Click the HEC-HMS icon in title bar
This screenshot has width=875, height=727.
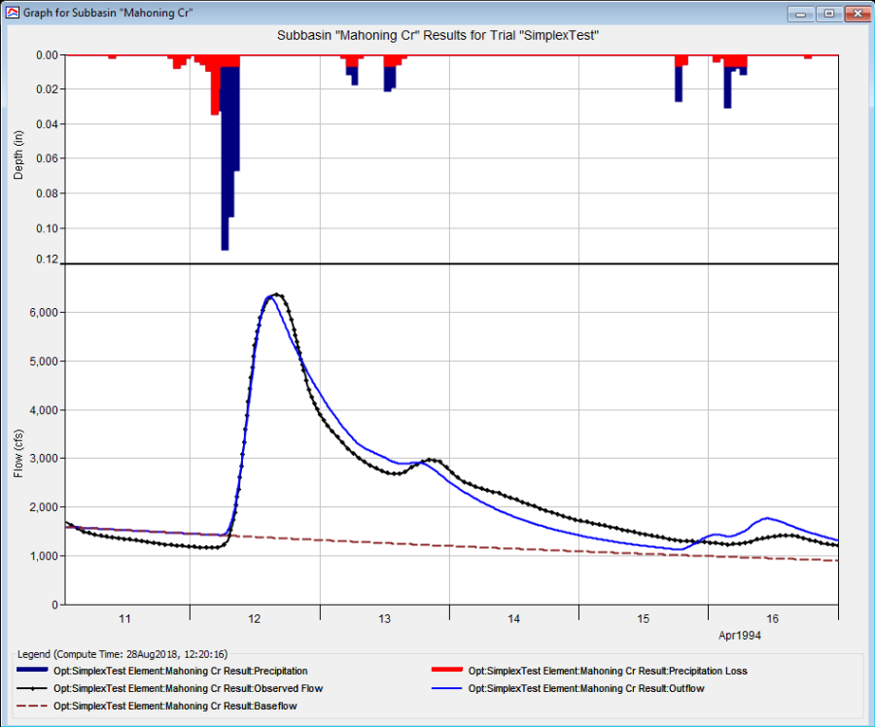[12, 13]
